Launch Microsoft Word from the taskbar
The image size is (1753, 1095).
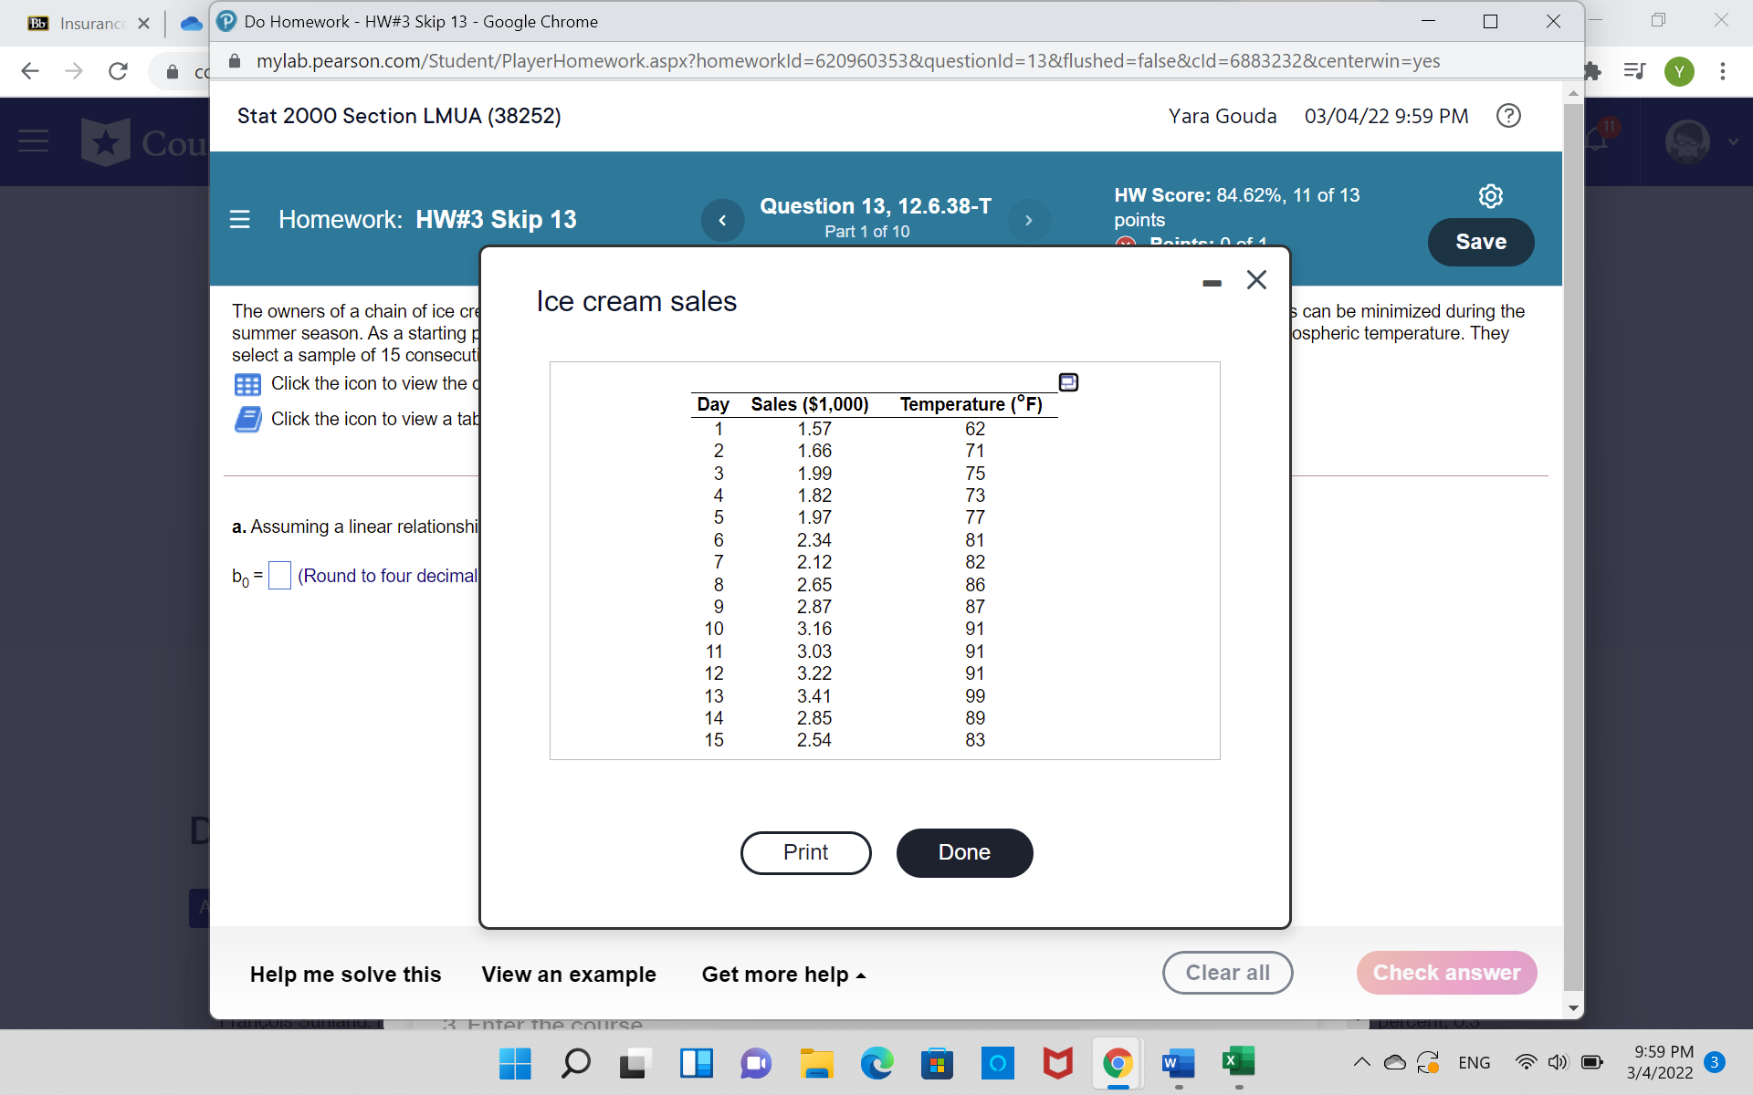point(1177,1062)
